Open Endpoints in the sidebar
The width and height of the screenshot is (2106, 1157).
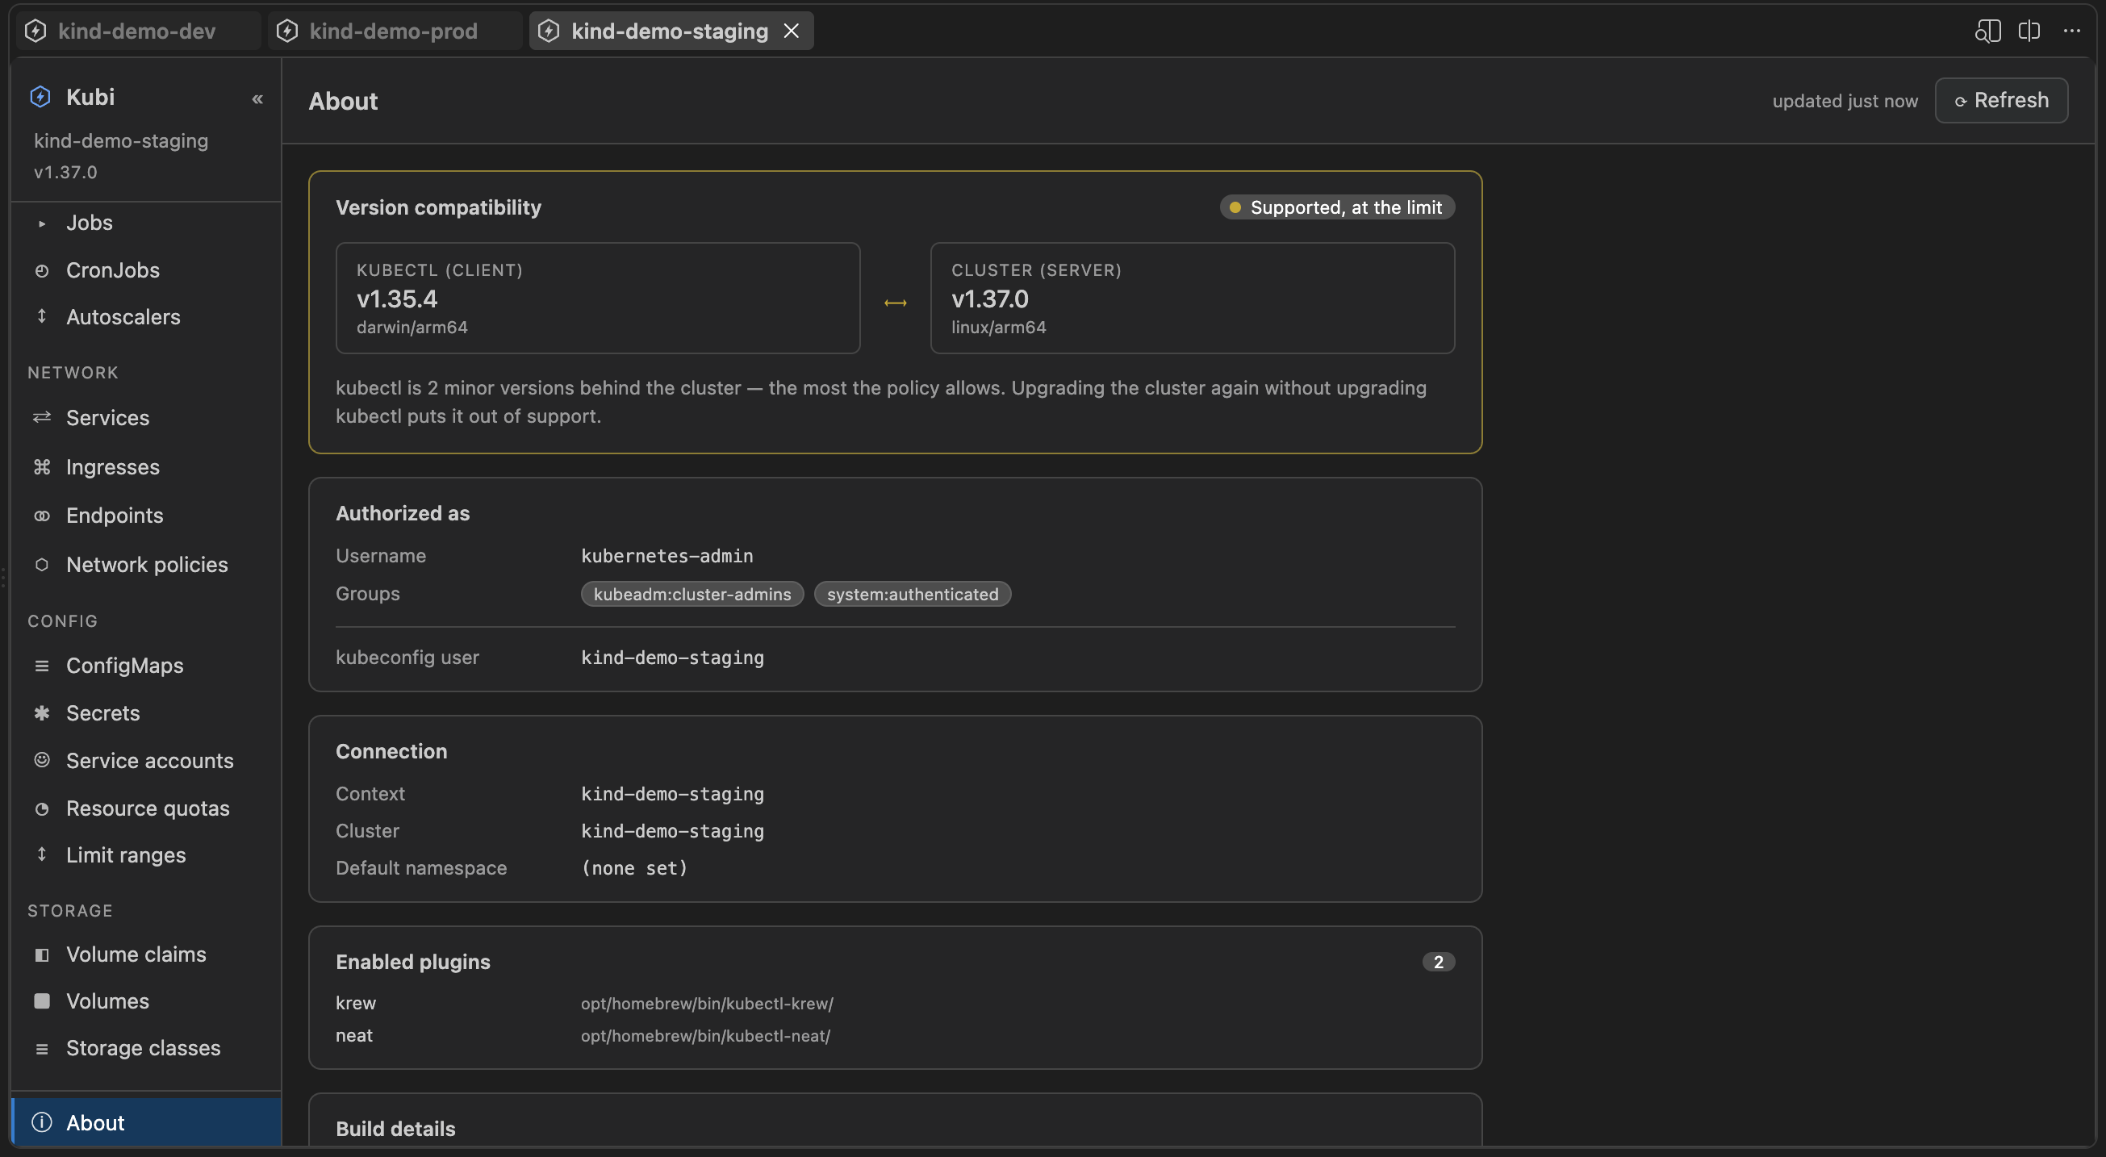tap(146, 515)
